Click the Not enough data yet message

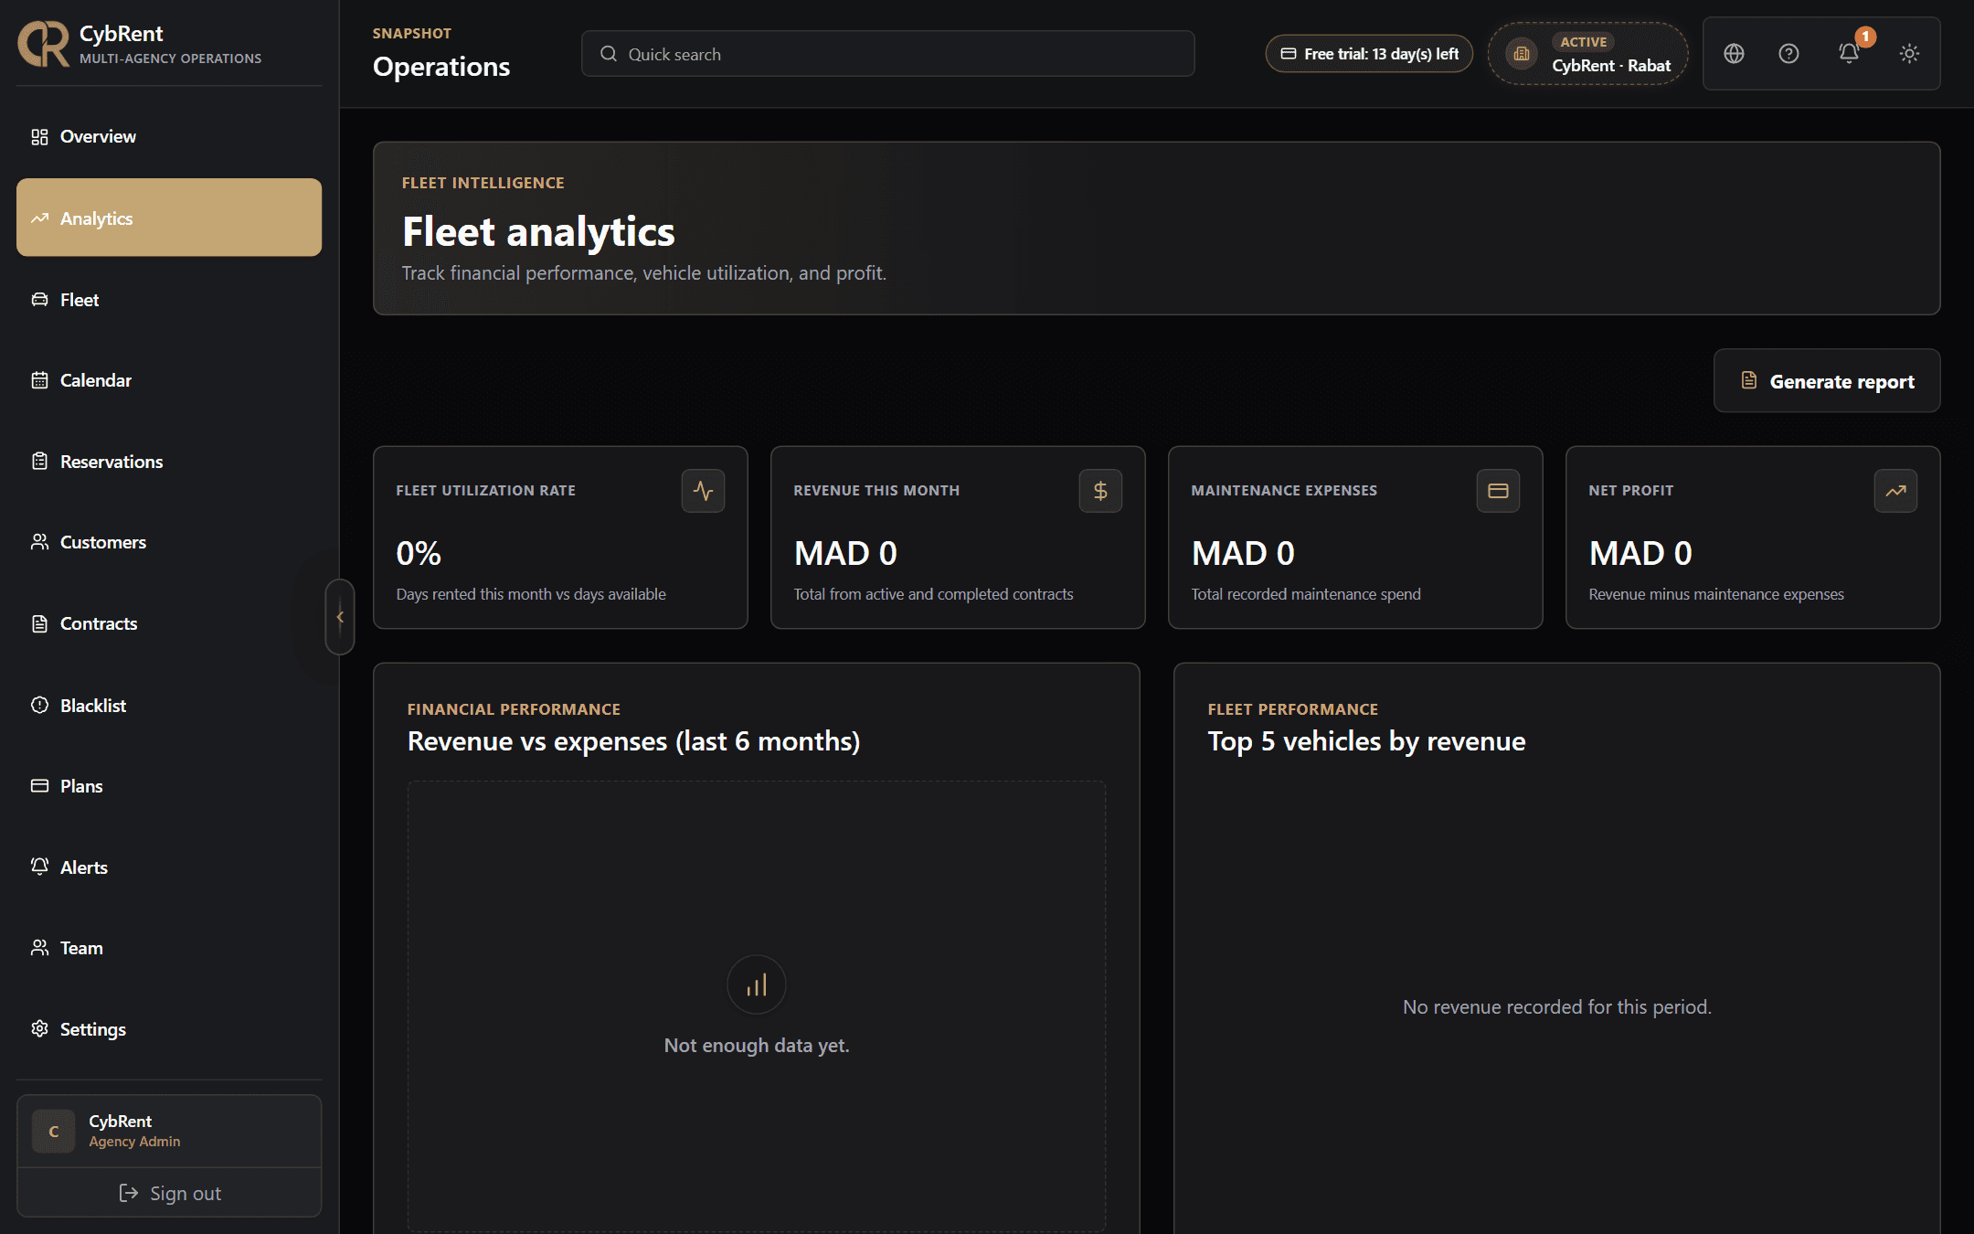[757, 1045]
